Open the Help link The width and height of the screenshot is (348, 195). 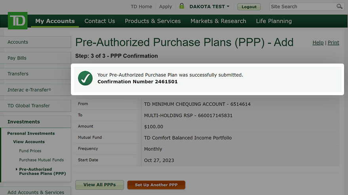coord(318,43)
